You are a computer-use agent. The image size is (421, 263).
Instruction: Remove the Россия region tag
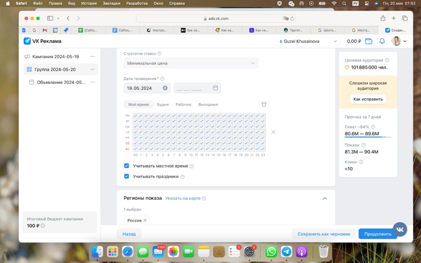click(145, 221)
